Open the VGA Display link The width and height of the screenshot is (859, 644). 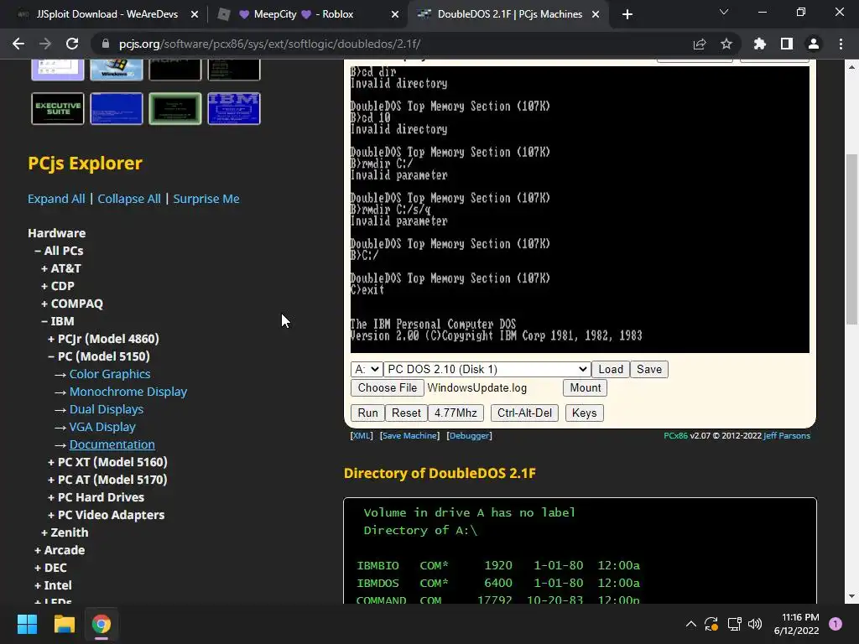[102, 427]
